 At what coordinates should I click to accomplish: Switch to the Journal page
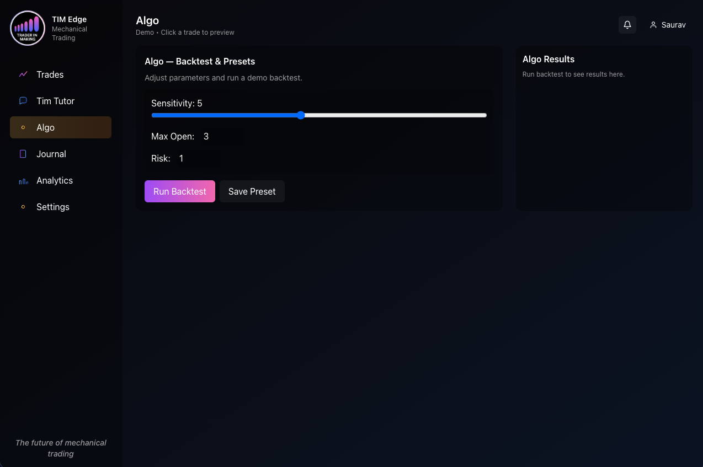point(61,154)
